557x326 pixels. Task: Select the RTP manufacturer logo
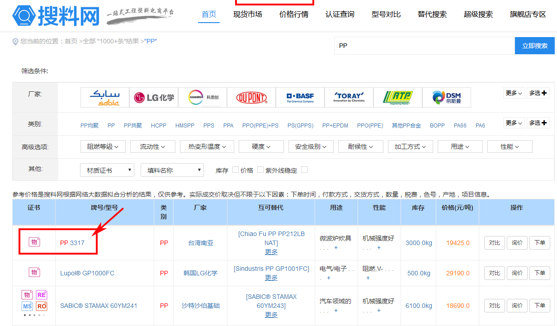pyautogui.click(x=398, y=97)
